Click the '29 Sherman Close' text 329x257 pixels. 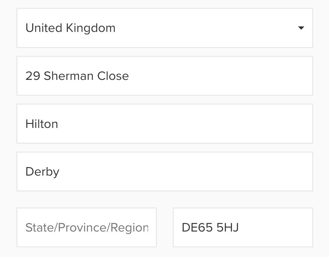(x=77, y=76)
